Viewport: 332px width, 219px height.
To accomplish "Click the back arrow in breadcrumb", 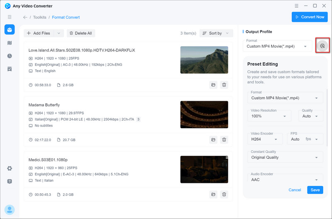I will [x=25, y=17].
